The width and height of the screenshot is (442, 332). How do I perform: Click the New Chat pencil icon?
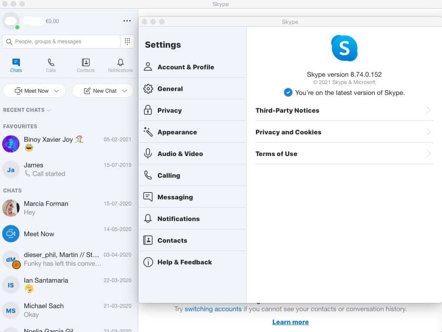[87, 91]
